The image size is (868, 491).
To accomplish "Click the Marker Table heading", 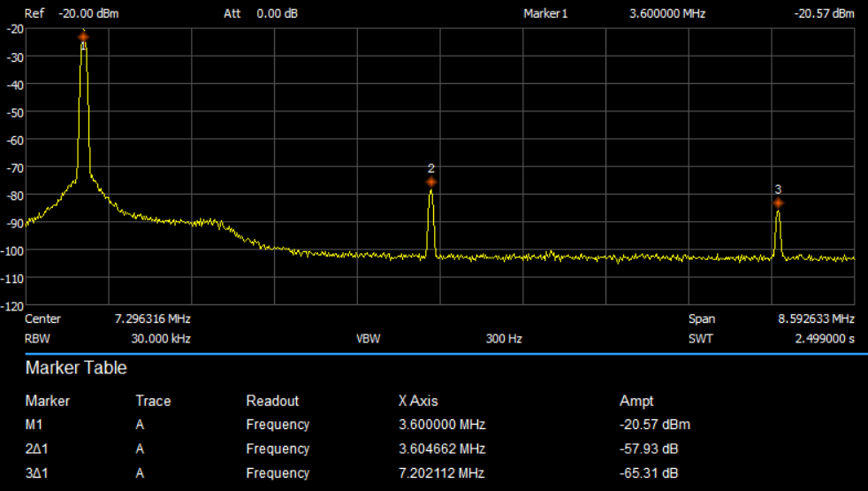I will tap(76, 368).
